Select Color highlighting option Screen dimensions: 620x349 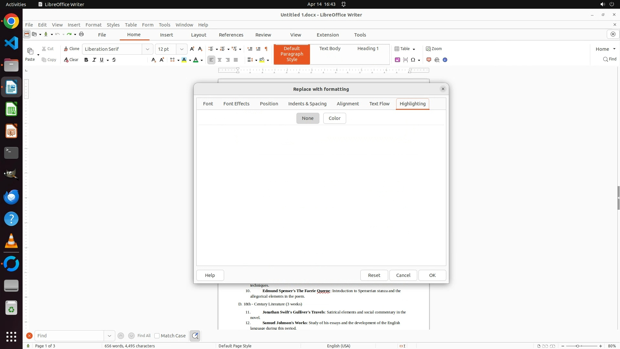334,118
